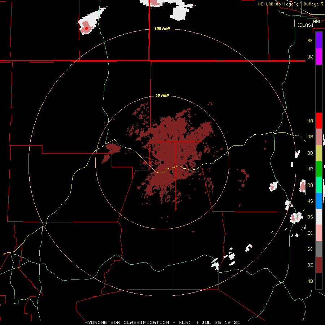Click the "BI" legend label
The width and height of the screenshot is (325, 325).
click(310, 265)
